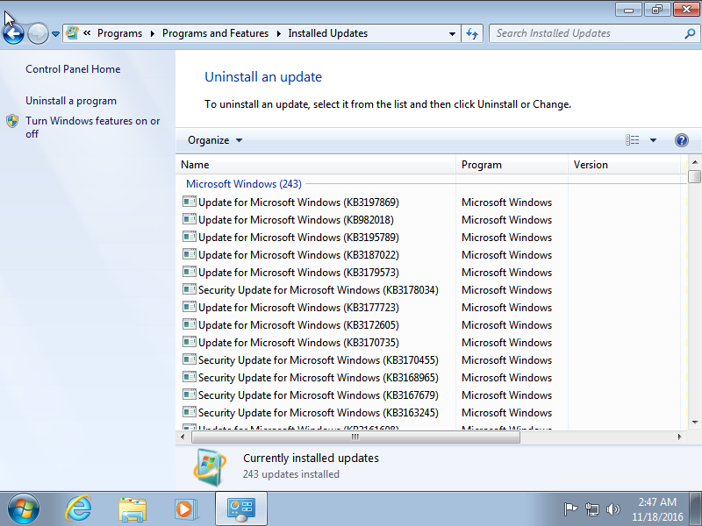
Task: Click Program cell in the KB3168965 row
Action: tap(506, 378)
